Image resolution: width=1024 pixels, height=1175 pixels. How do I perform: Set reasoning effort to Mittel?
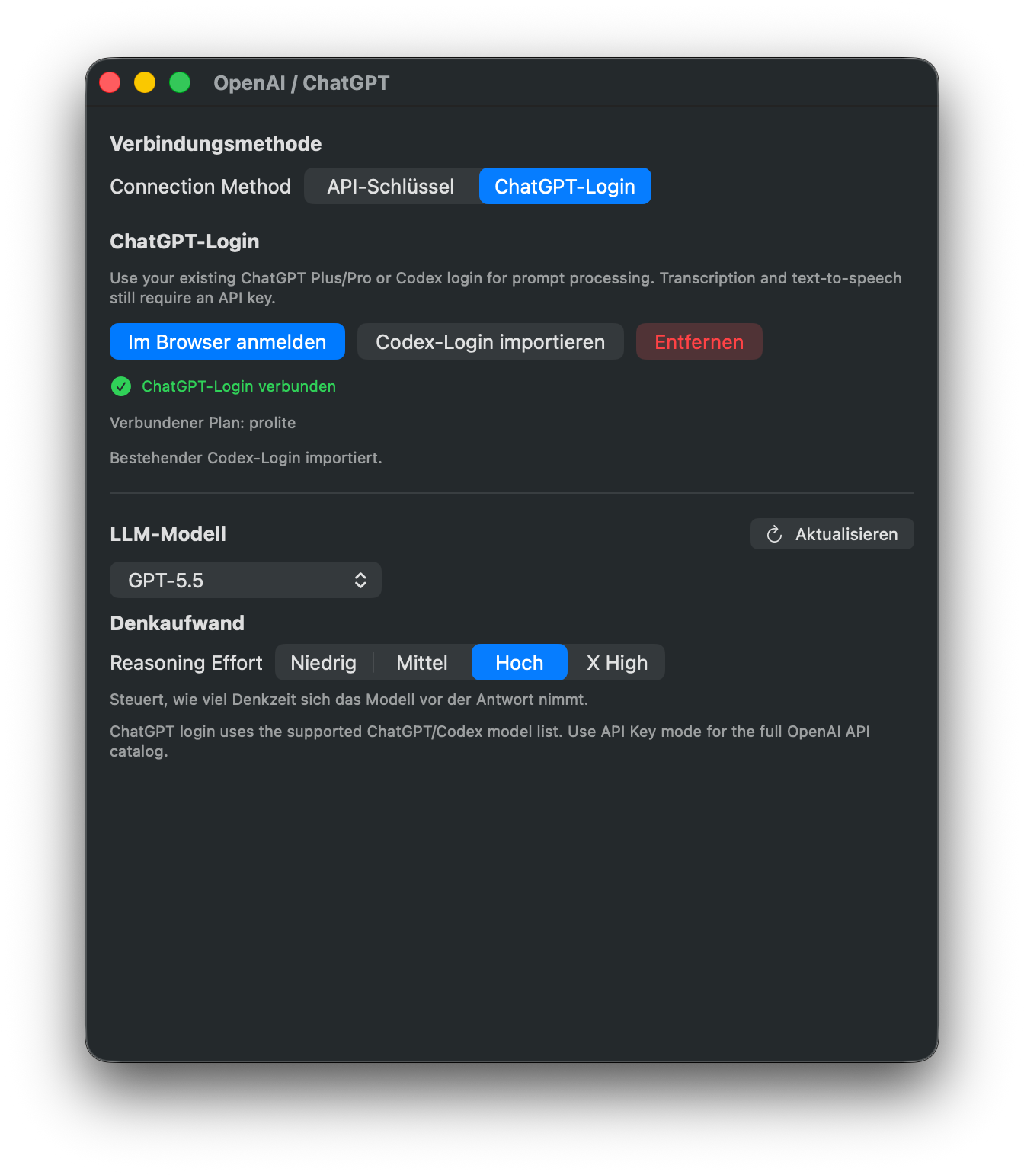422,663
